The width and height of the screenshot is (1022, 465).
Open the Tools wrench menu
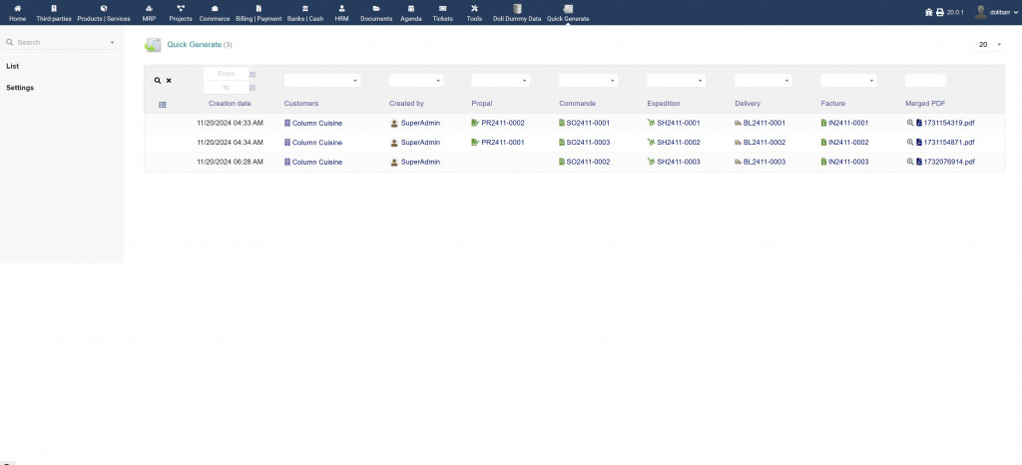coord(474,12)
